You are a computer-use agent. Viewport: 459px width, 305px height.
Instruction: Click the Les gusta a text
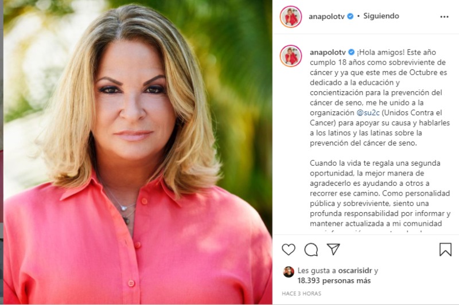tap(317, 271)
